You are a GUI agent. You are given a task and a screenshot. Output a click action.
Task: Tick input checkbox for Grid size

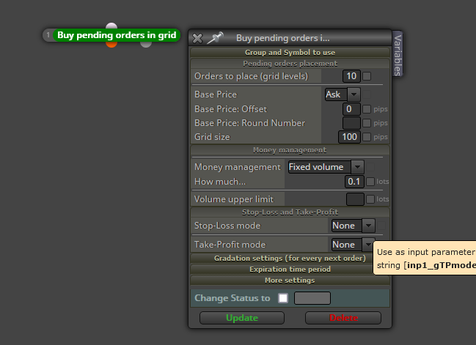coord(367,137)
